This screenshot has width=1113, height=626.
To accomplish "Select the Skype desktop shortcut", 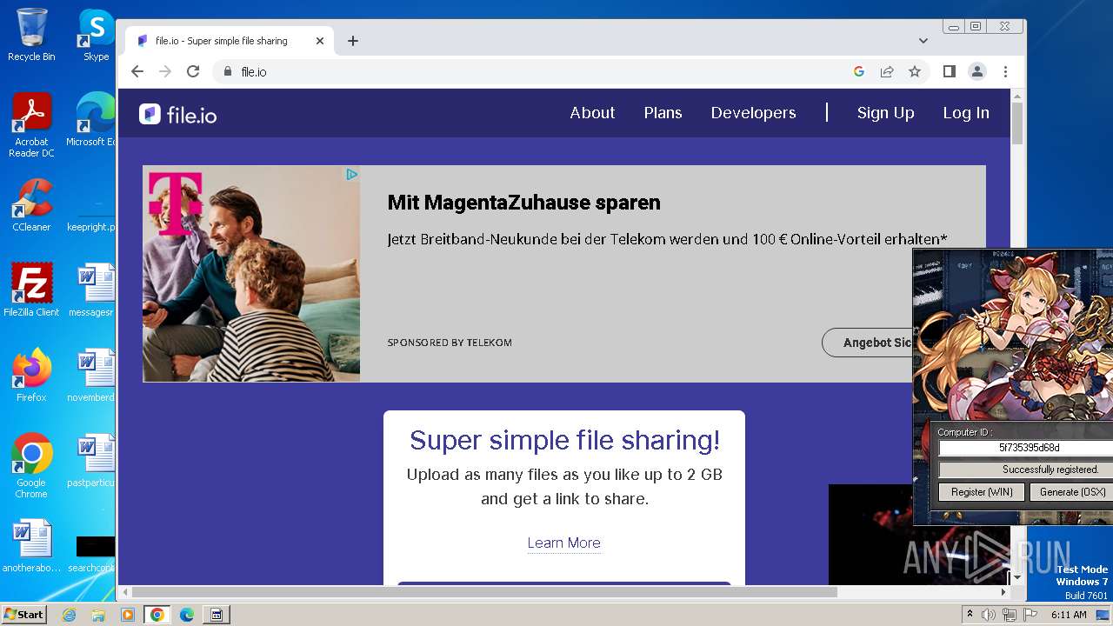I will click(96, 35).
